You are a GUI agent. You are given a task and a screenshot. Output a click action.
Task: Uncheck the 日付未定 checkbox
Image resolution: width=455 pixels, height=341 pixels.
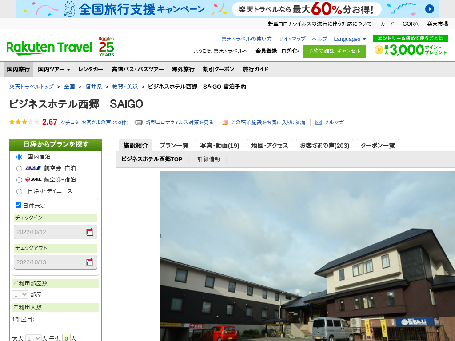[18, 205]
